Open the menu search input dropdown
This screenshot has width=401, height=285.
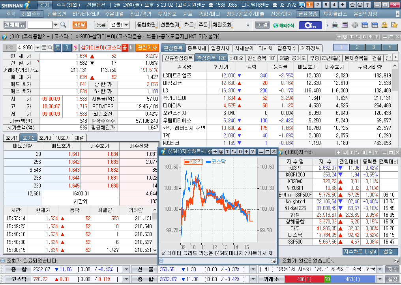pos(56,25)
